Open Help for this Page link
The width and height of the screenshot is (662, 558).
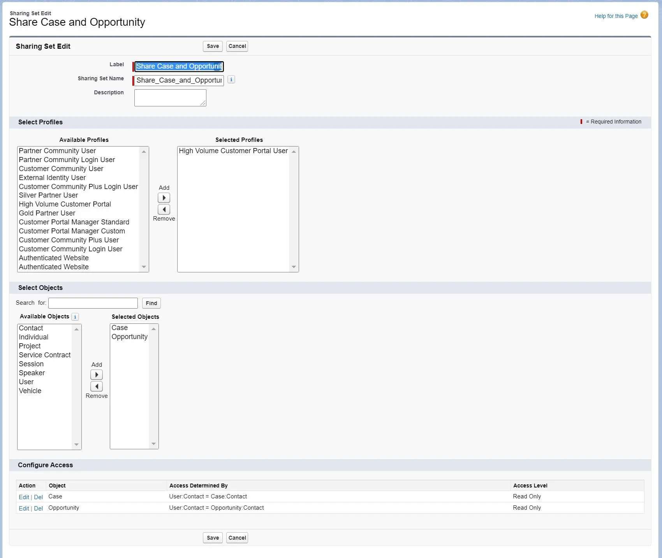tap(616, 16)
